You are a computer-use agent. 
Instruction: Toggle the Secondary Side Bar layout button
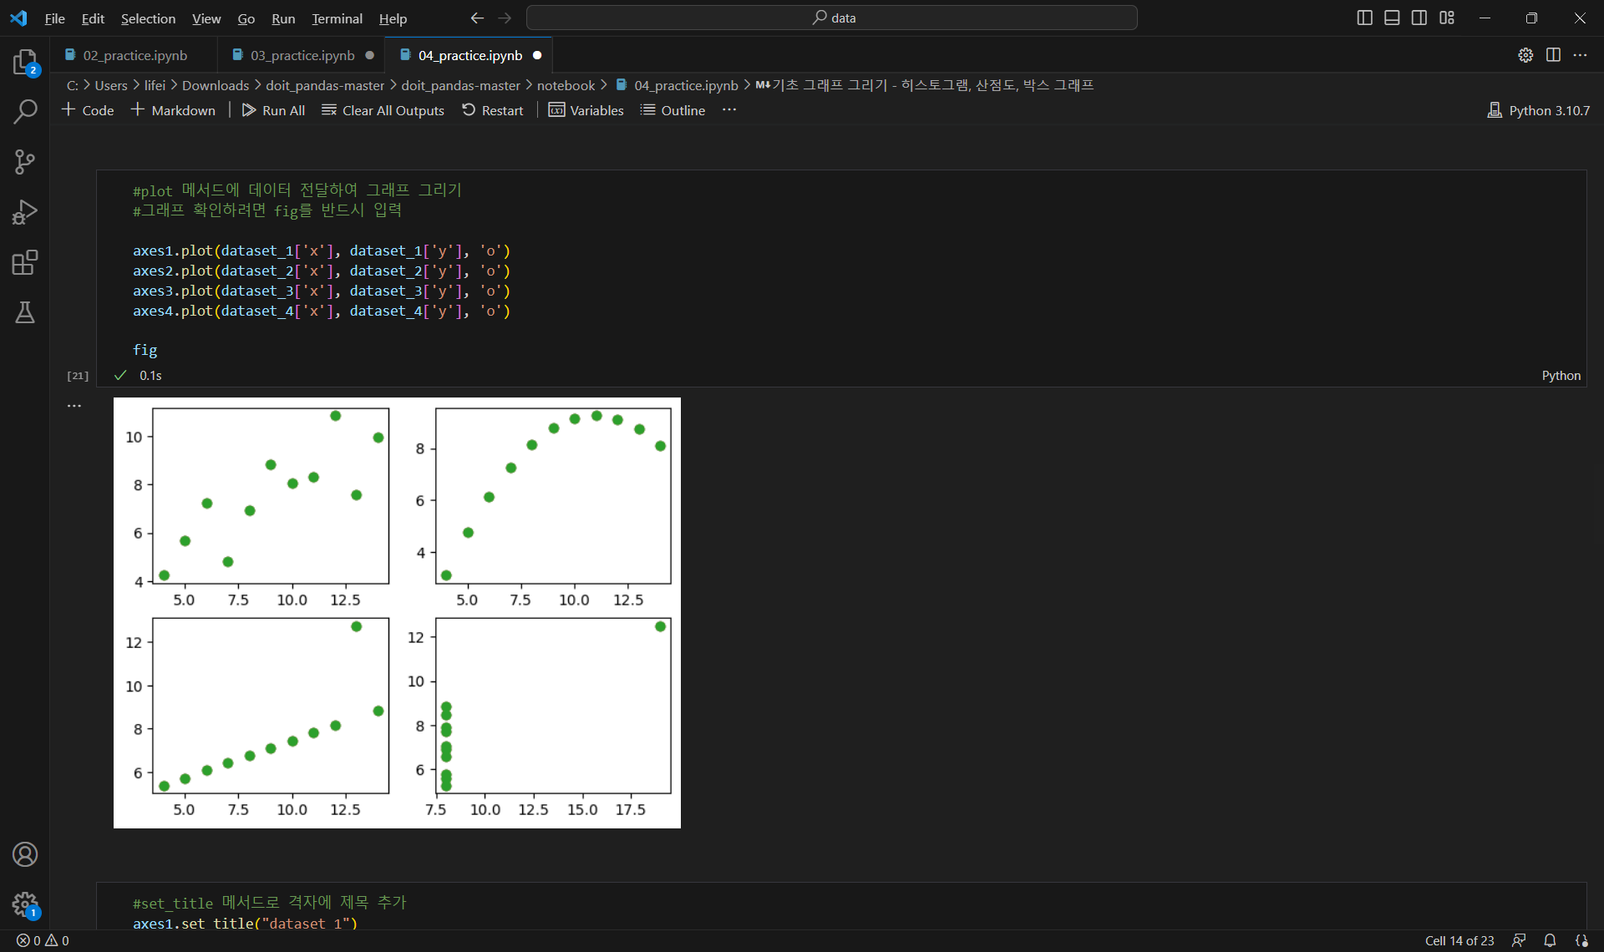click(x=1419, y=18)
